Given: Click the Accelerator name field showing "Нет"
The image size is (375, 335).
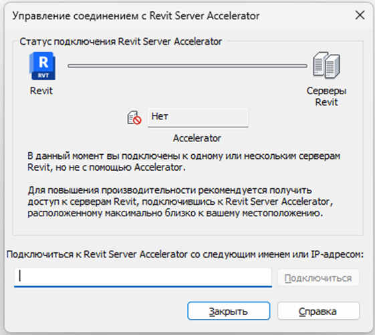Looking at the screenshot, I should [198, 117].
